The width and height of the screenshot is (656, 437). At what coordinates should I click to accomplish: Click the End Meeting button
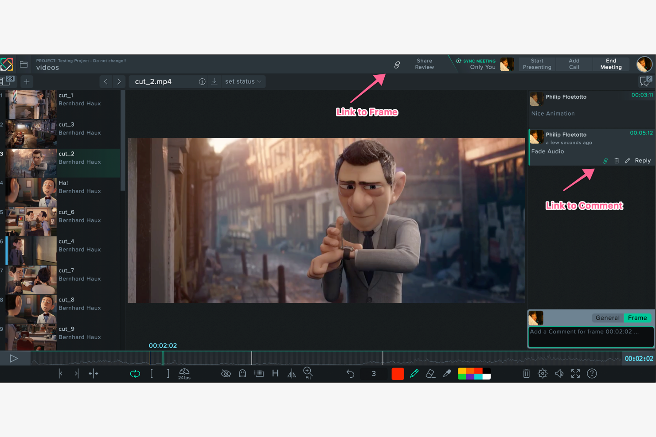[611, 64]
